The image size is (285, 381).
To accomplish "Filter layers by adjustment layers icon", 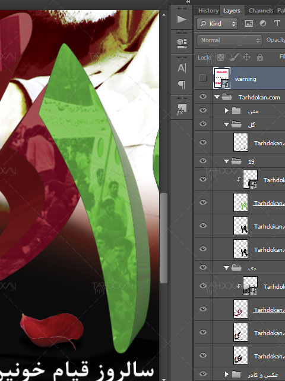I will 263,24.
